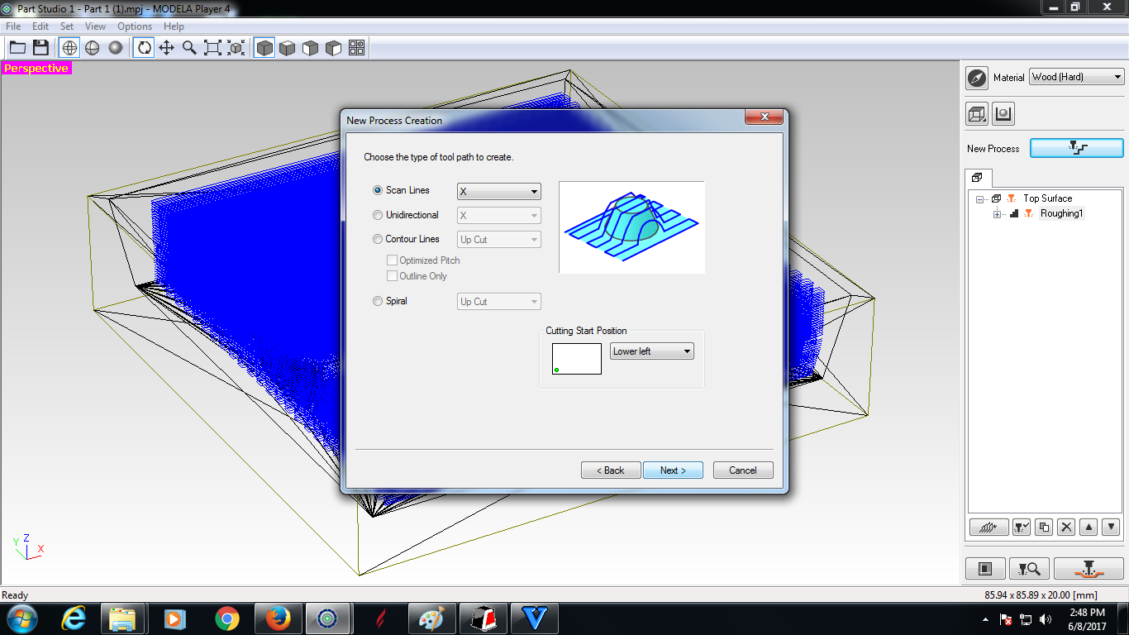The image size is (1129, 635).
Task: Switch to wireframe globe display mode
Action: (x=69, y=48)
